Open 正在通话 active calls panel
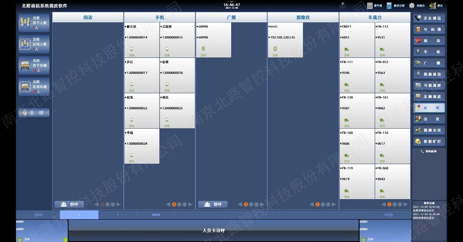Screen dimensions: 463x242 429,18
